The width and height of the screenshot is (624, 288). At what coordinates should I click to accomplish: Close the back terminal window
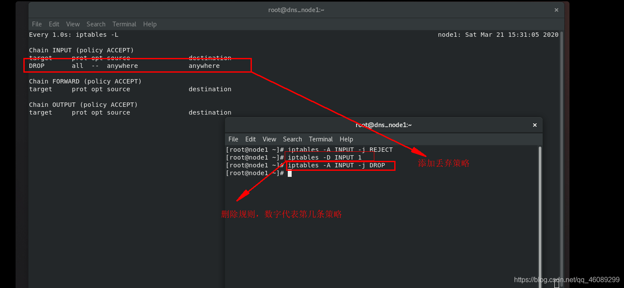556,10
